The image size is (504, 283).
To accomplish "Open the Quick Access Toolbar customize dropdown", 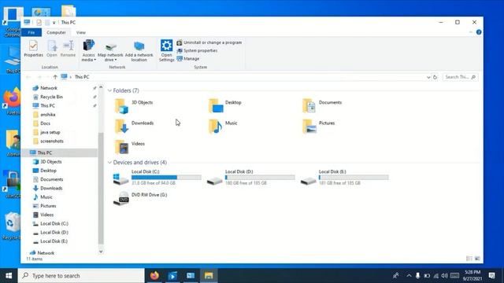I will pos(54,23).
